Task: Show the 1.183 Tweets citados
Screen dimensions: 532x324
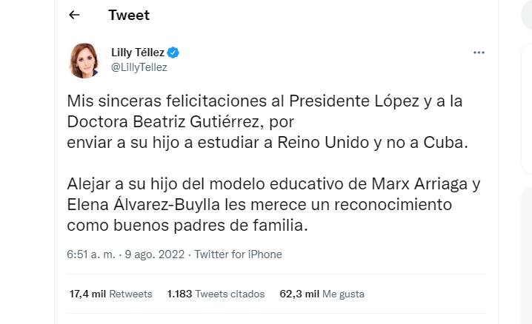Action: tap(216, 294)
